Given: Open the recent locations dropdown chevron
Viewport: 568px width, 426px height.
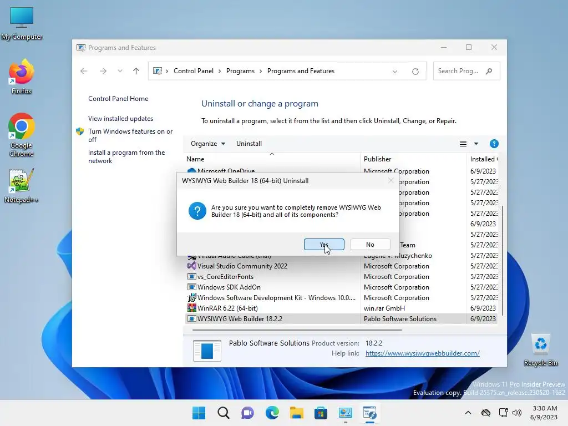Looking at the screenshot, I should tap(120, 71).
